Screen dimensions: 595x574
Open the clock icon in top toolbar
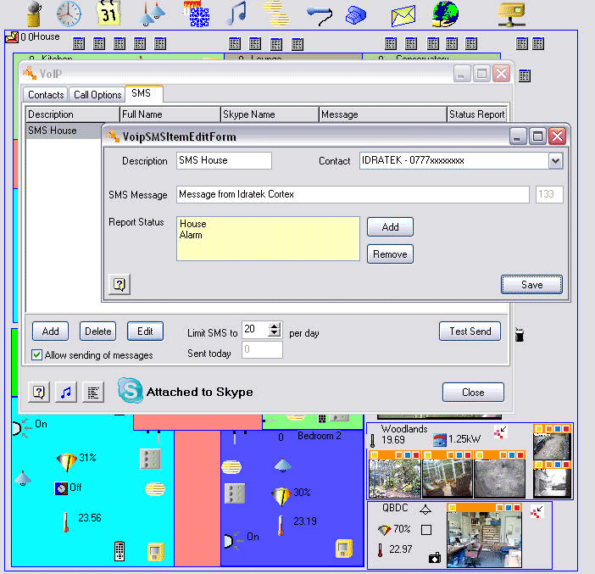(x=70, y=14)
